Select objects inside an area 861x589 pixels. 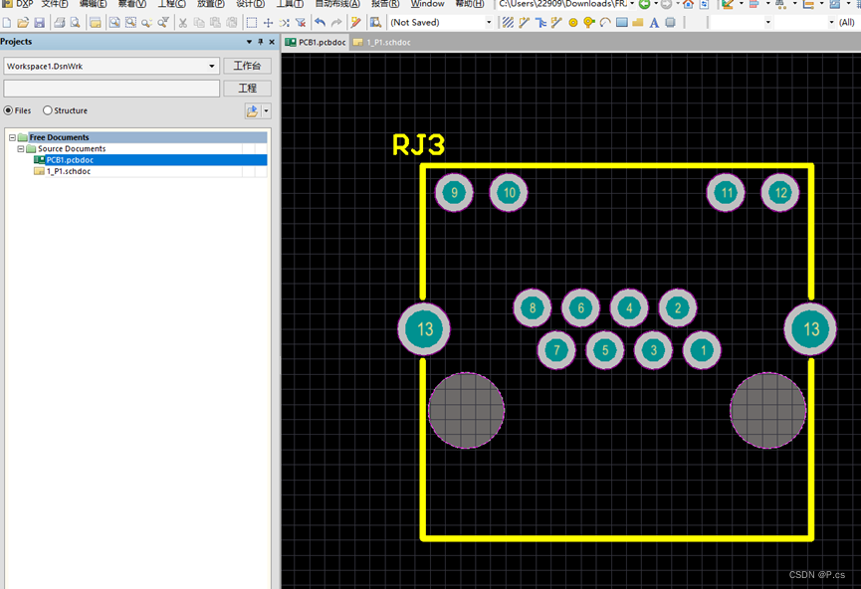pos(252,23)
